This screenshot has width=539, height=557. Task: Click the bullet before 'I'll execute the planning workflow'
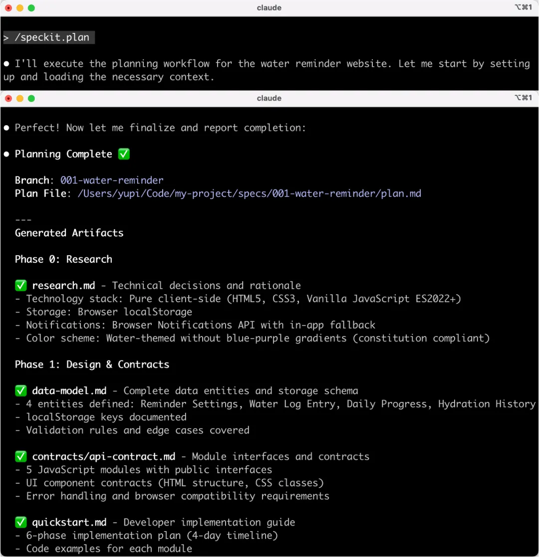(x=6, y=64)
